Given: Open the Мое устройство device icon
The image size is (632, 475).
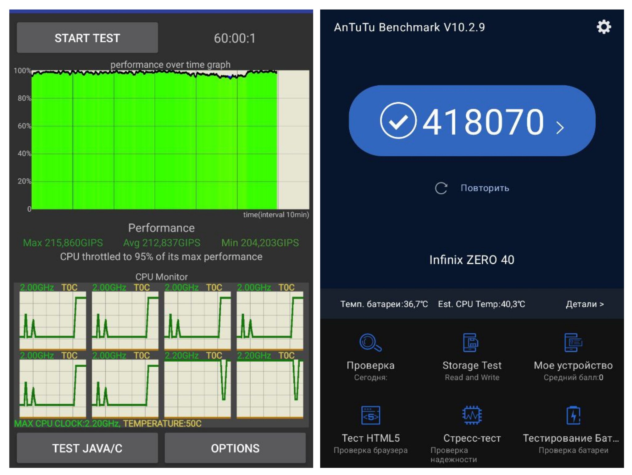Looking at the screenshot, I should (x=573, y=342).
